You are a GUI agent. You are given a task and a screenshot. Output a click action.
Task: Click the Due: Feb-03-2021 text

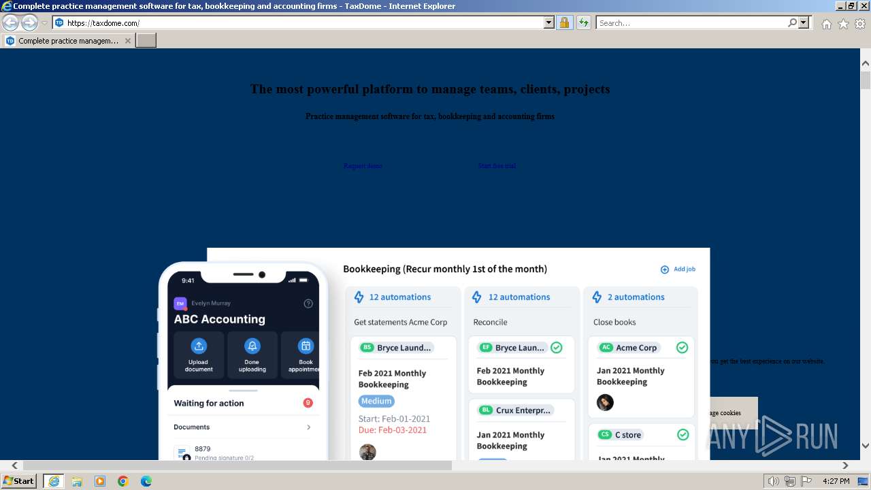pyautogui.click(x=393, y=430)
